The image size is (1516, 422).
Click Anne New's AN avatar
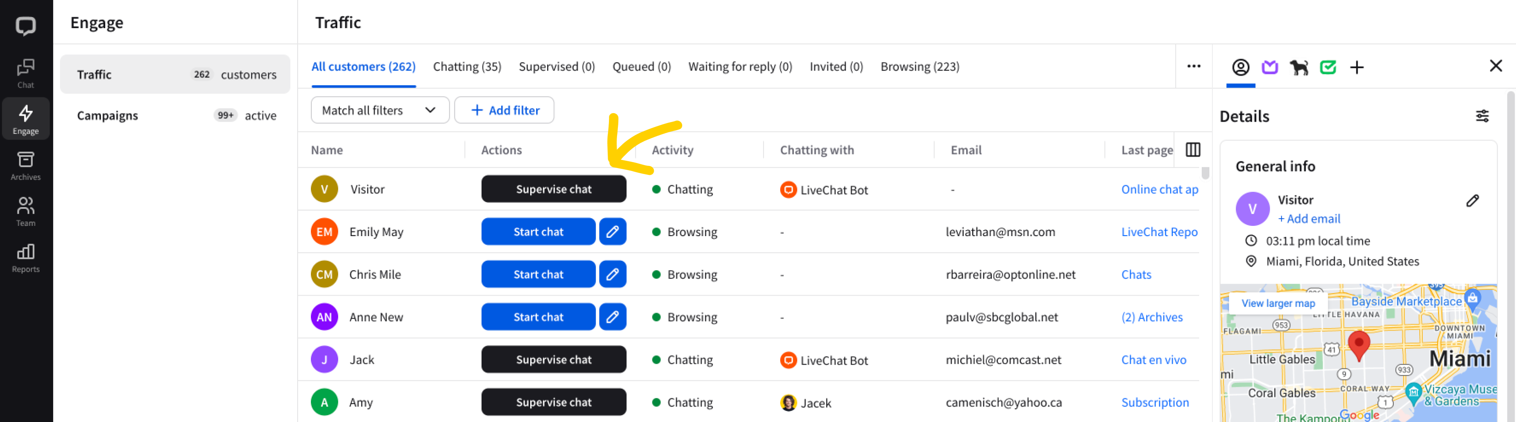pyautogui.click(x=324, y=317)
